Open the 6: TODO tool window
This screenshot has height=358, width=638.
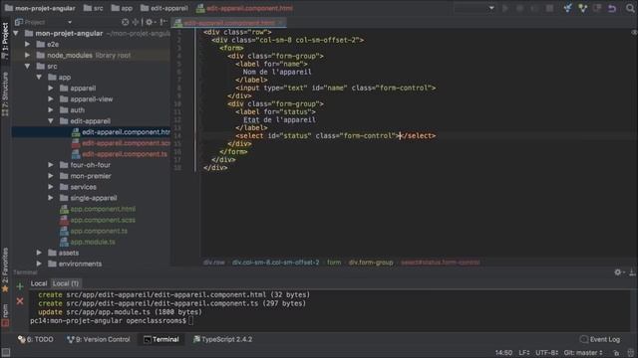pyautogui.click(x=36, y=339)
